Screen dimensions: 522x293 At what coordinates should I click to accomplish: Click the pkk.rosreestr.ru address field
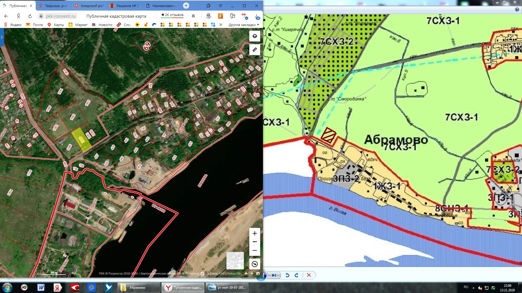pyautogui.click(x=60, y=16)
